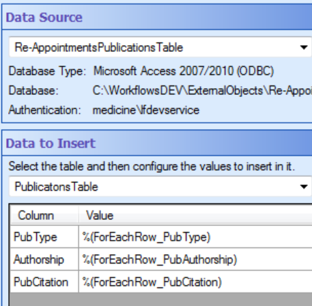312x306 pixels.
Task: Click the medicine\lfdevservice authentication value
Action: [x=146, y=110]
